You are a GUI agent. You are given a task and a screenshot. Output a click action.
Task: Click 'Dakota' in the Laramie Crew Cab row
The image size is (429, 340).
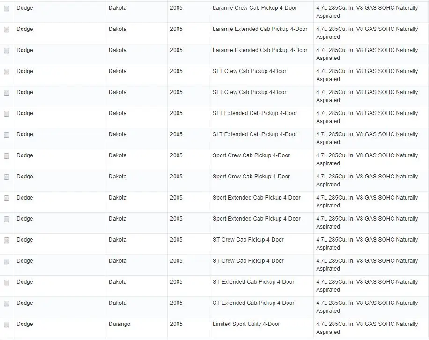click(118, 8)
